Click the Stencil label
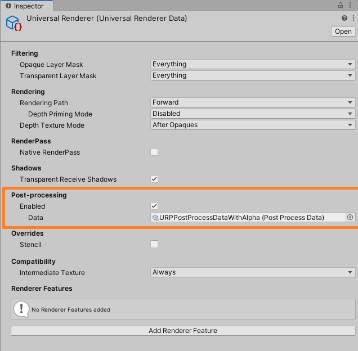The image size is (358, 351). click(30, 245)
